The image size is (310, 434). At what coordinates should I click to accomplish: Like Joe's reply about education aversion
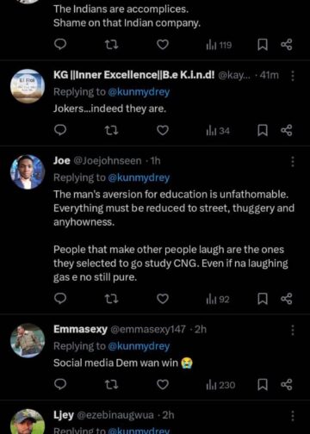tap(163, 299)
